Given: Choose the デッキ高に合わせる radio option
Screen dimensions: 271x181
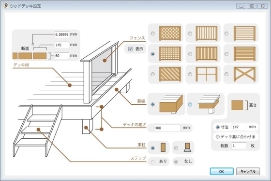Looking at the screenshot, I should pos(218,137).
